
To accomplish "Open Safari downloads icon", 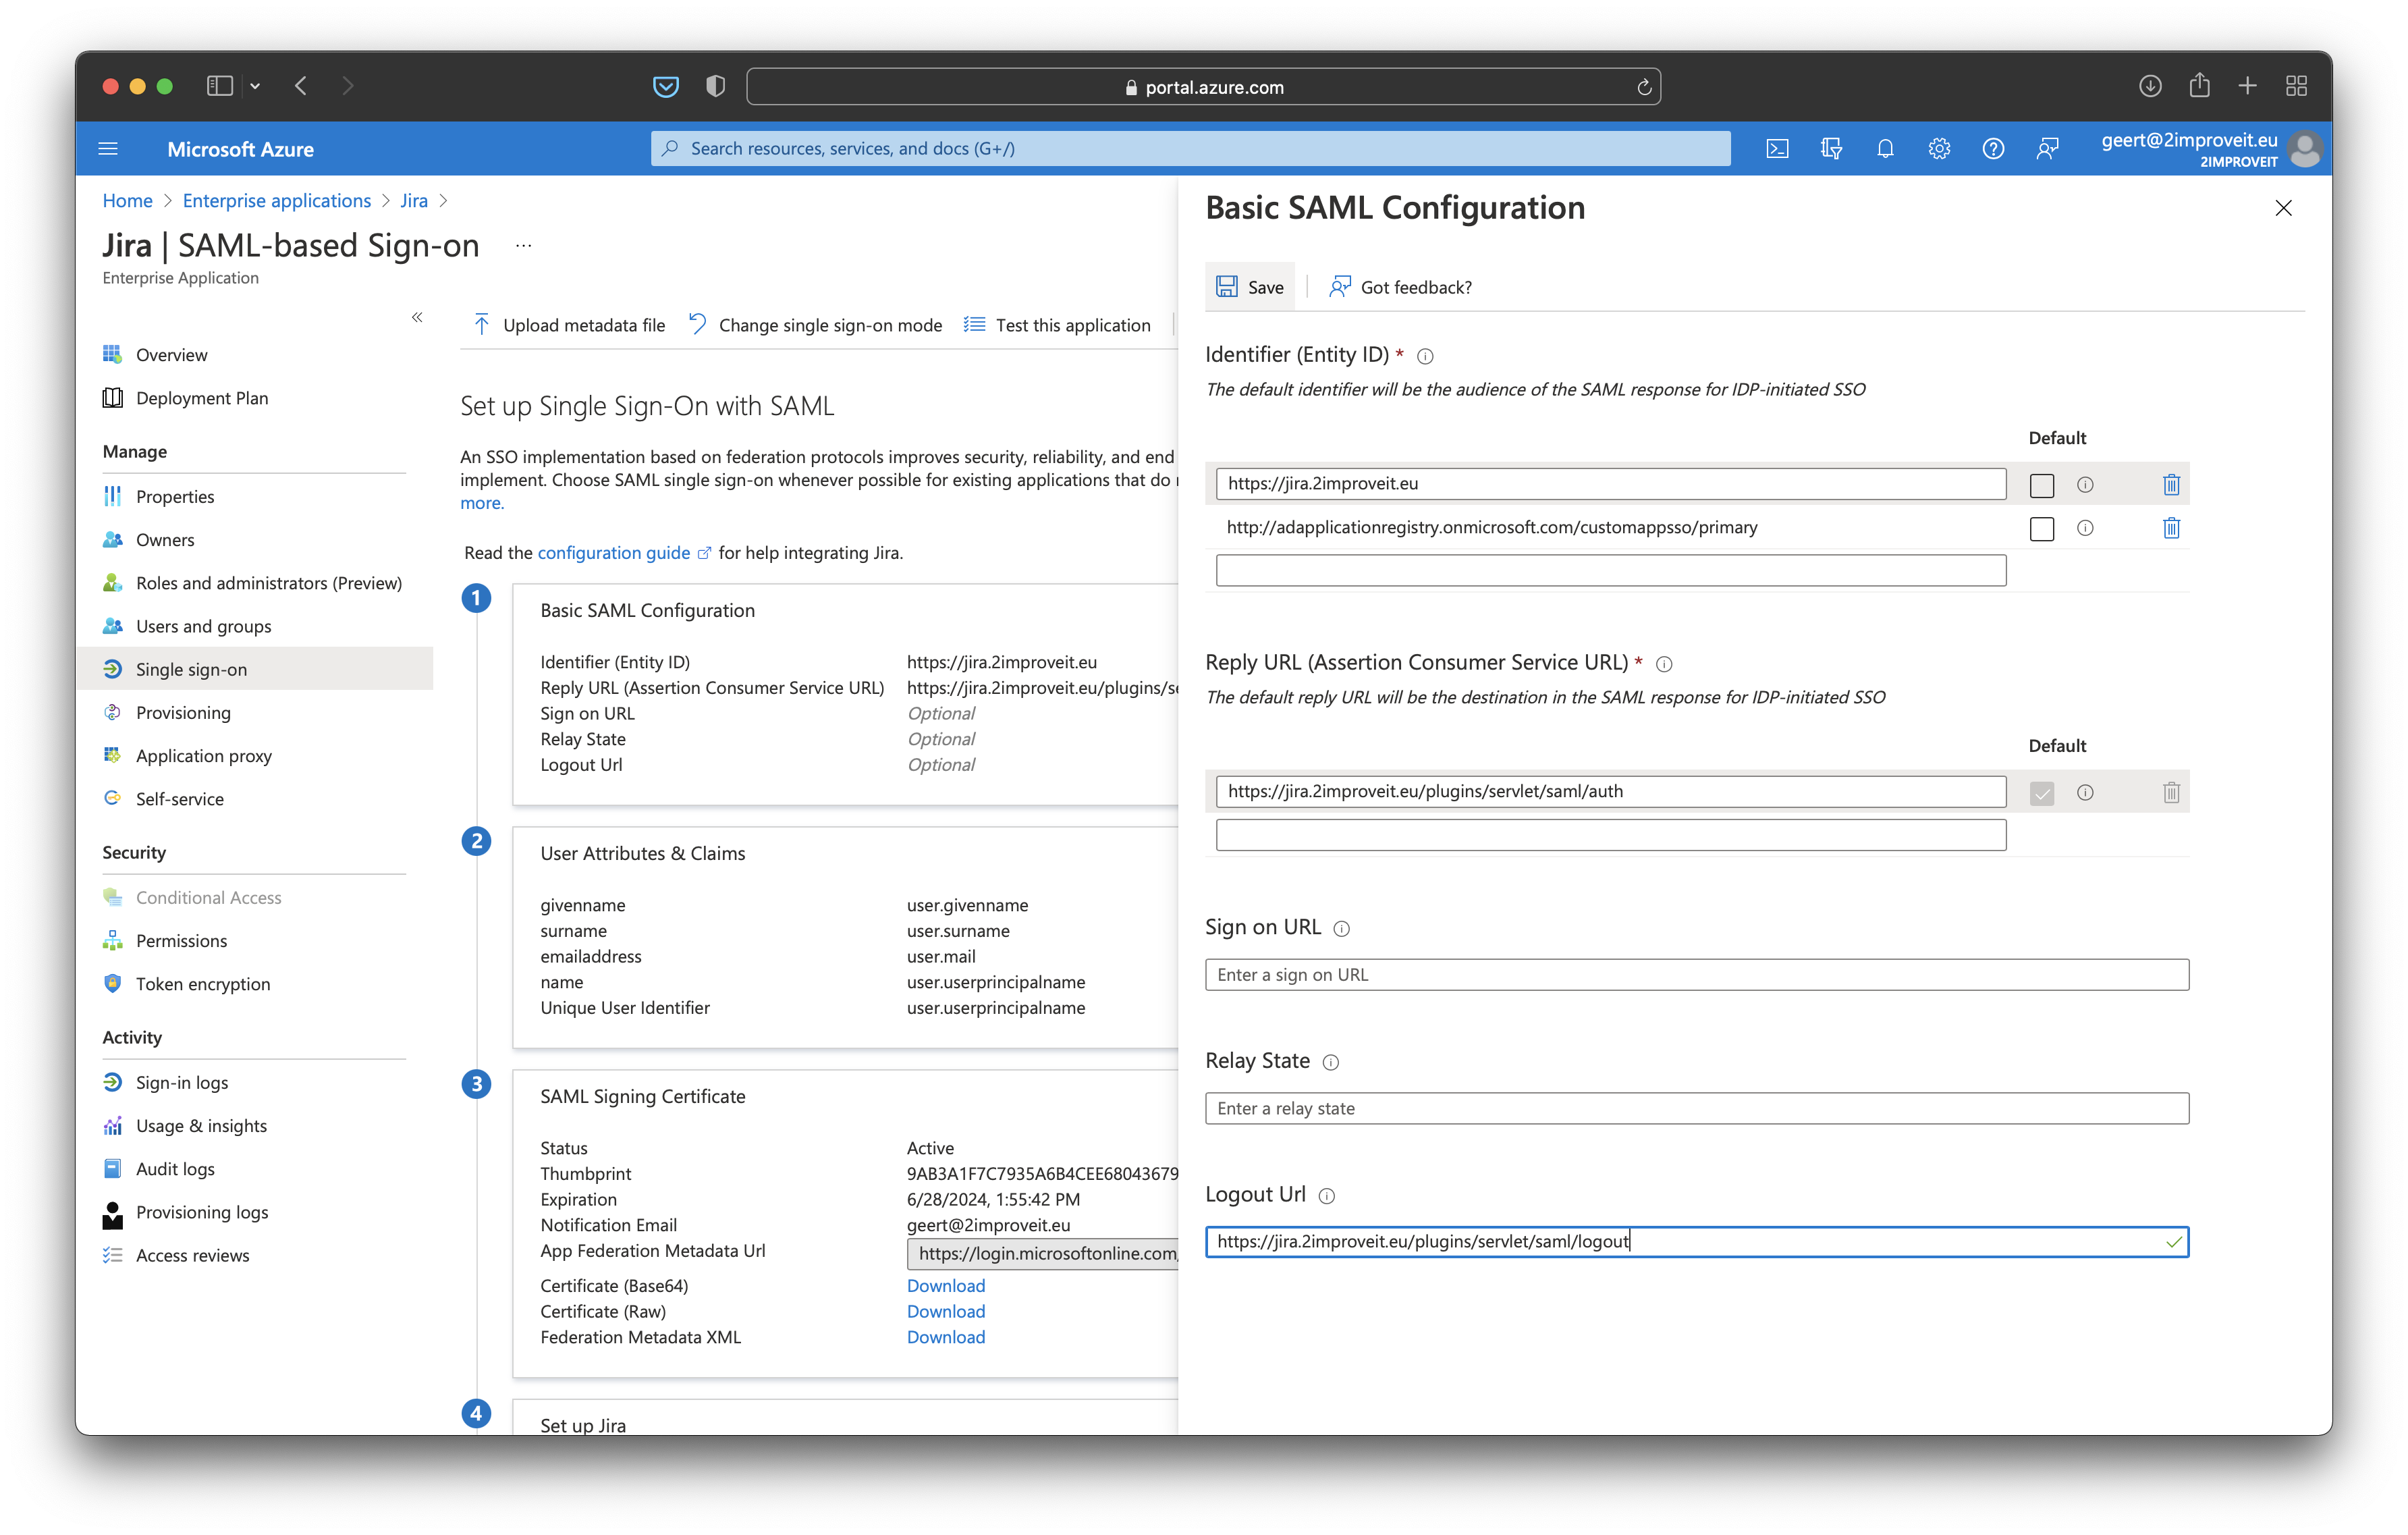I will click(x=2150, y=86).
